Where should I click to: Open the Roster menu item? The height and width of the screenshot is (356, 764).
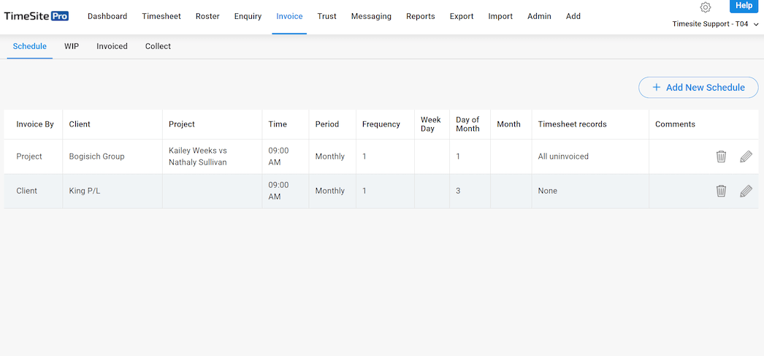[x=207, y=16]
